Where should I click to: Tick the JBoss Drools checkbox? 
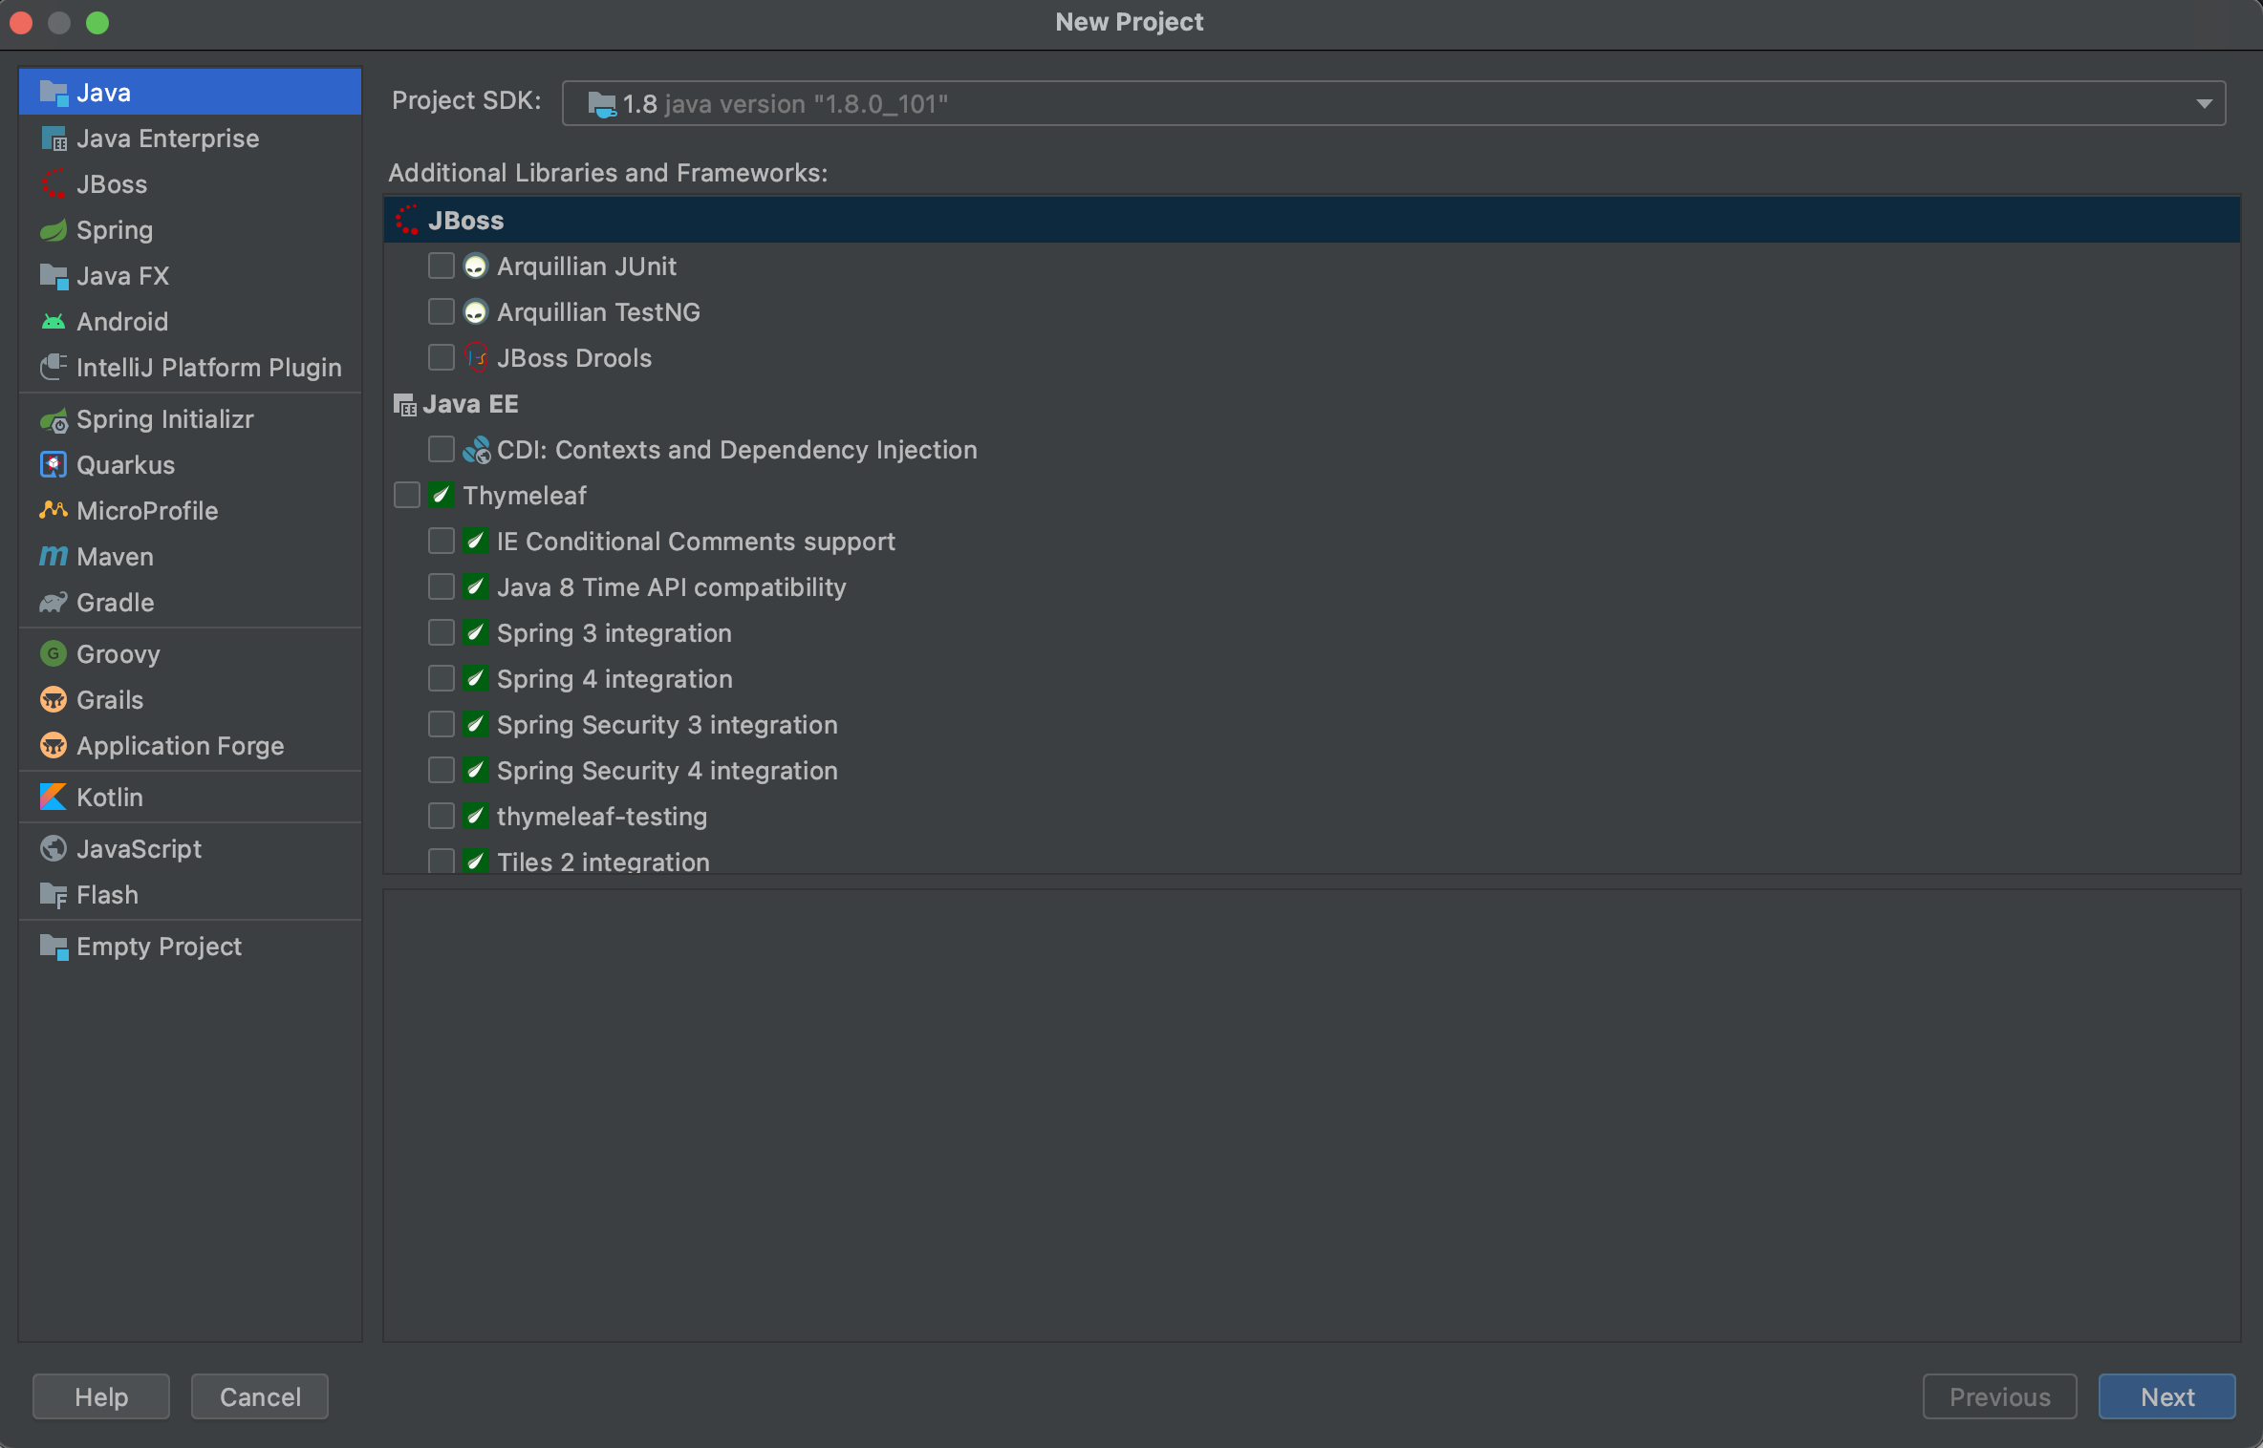[x=441, y=357]
